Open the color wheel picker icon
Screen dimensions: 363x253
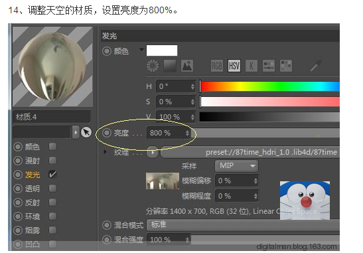153,66
